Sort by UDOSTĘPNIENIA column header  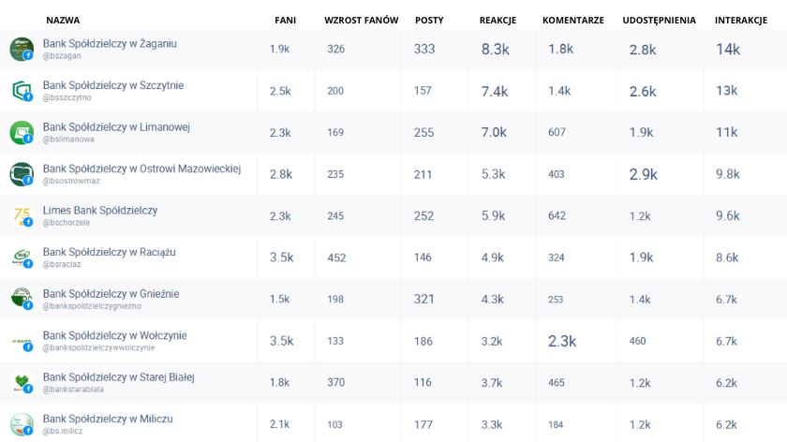click(659, 20)
